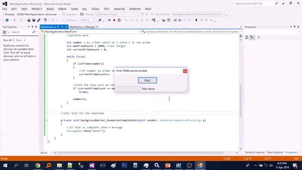Click the Save All icon
The image size is (302, 170).
39,20
